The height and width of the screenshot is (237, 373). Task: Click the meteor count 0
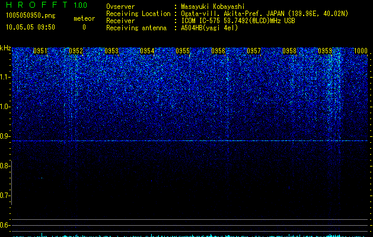click(x=84, y=27)
